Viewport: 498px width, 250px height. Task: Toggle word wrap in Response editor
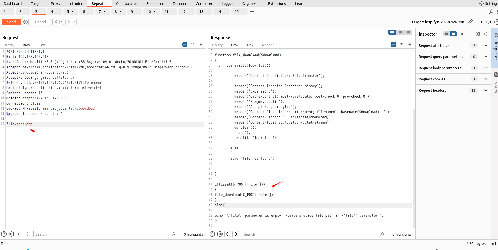click(394, 44)
